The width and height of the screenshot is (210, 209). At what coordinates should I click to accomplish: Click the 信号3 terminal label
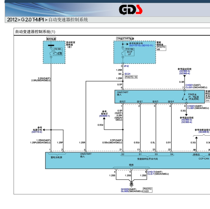click(155, 102)
